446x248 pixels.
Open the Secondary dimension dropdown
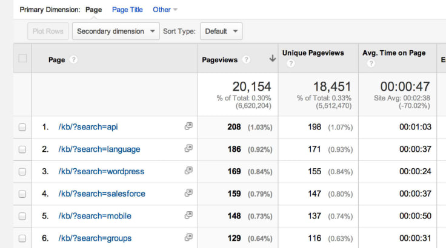pos(116,31)
